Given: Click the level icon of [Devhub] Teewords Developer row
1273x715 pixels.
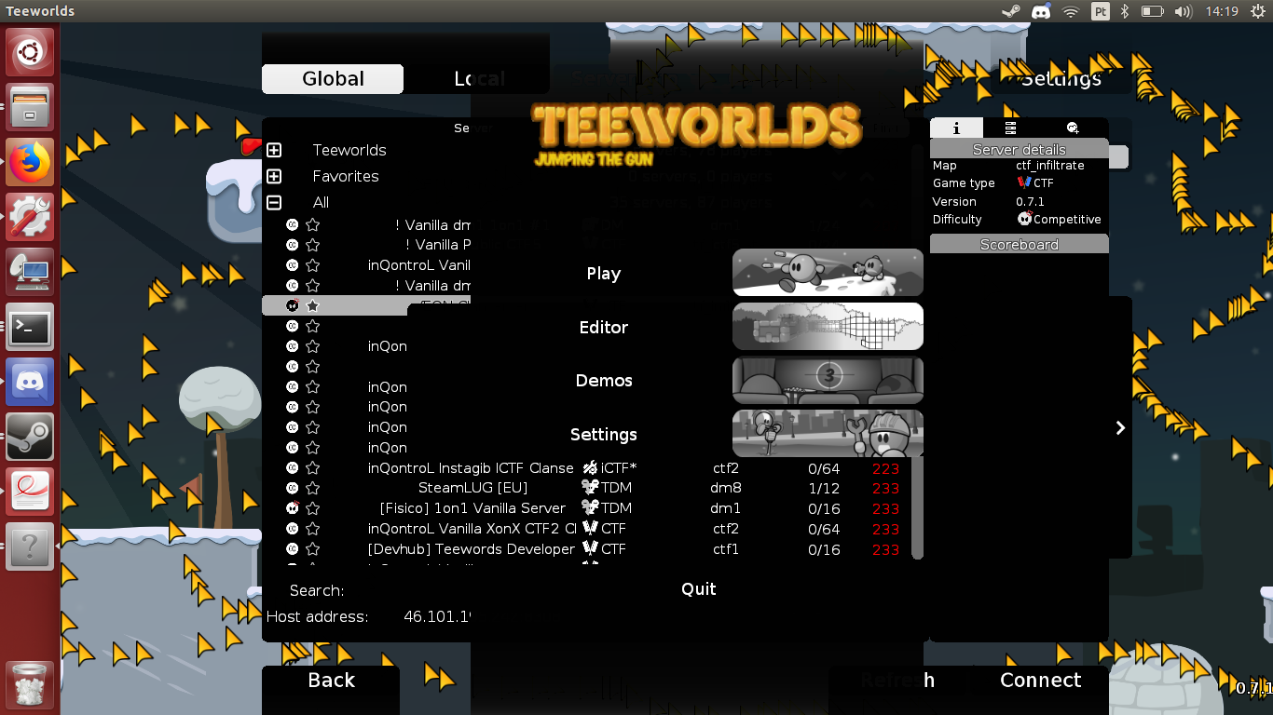Looking at the screenshot, I should point(292,549).
